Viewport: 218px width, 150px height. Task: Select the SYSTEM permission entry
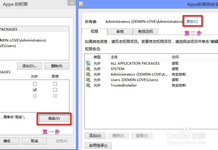[x=152, y=69]
